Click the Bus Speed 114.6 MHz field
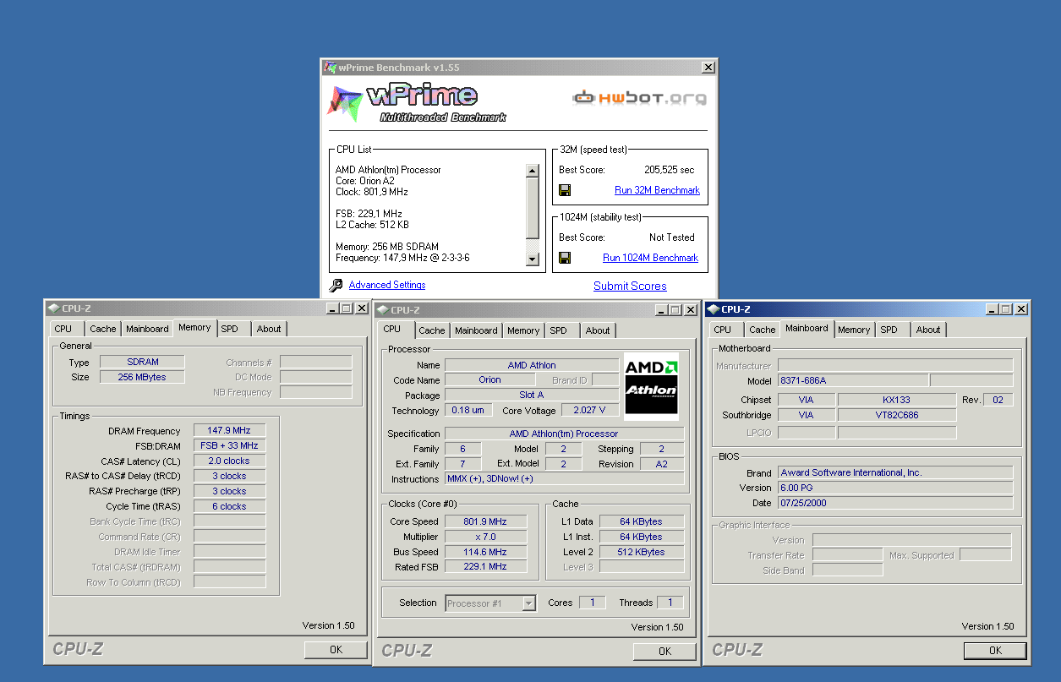 [x=486, y=553]
